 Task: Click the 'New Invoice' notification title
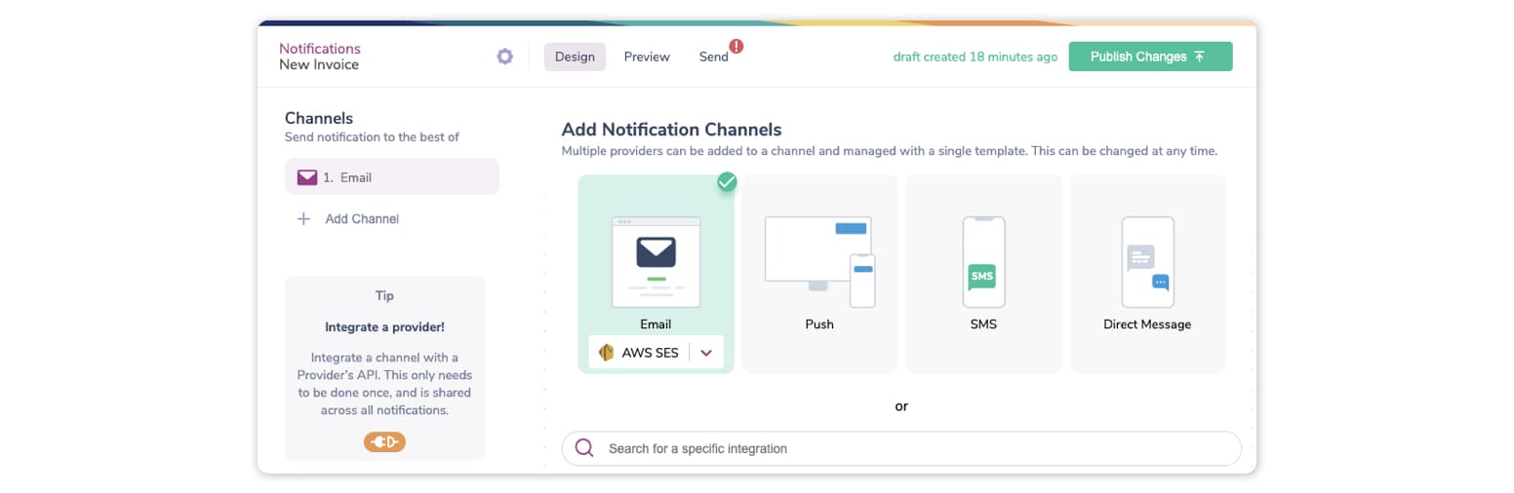pyautogui.click(x=319, y=64)
